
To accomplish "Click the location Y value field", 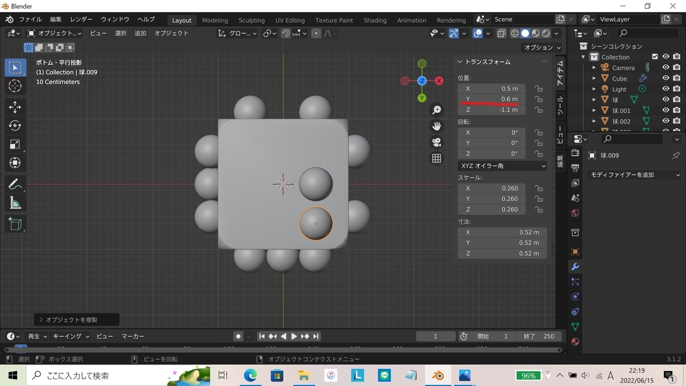I will coord(492,99).
